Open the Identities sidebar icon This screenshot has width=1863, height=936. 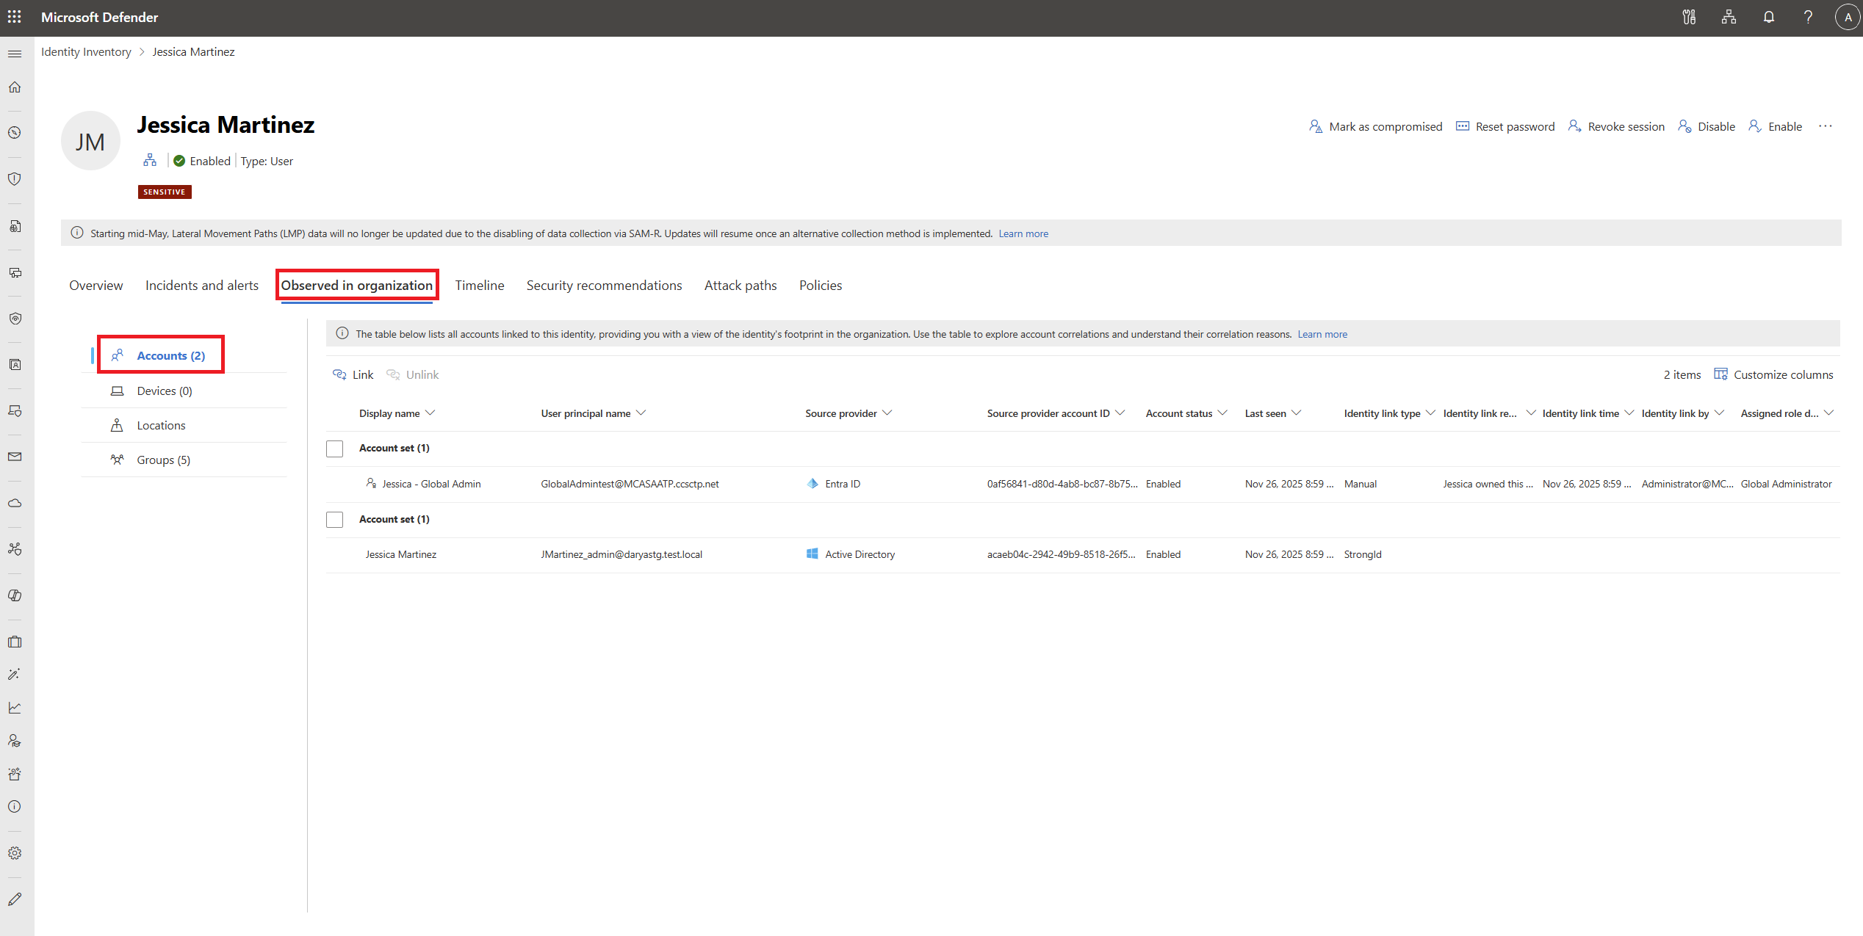[x=15, y=365]
